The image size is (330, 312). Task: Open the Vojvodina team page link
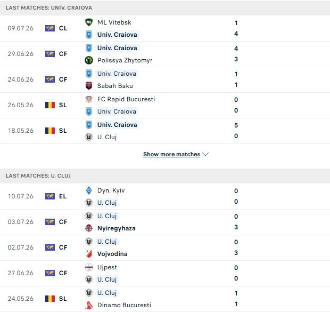[112, 254]
